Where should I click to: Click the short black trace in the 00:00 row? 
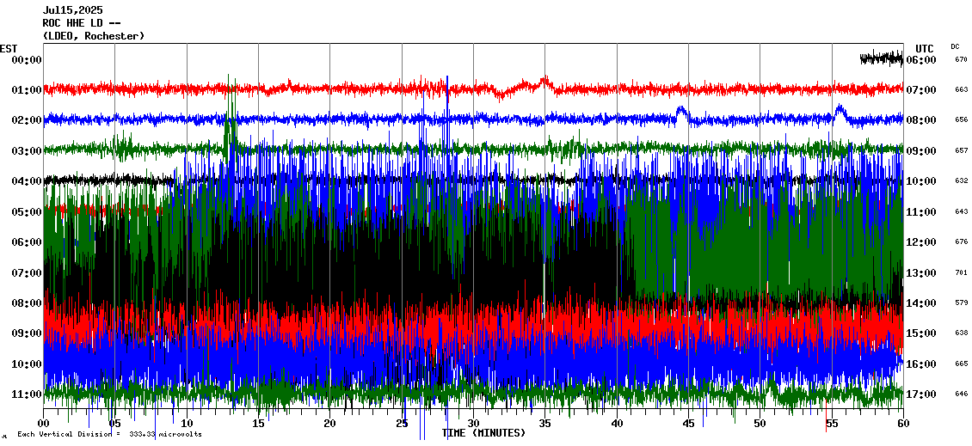click(881, 58)
